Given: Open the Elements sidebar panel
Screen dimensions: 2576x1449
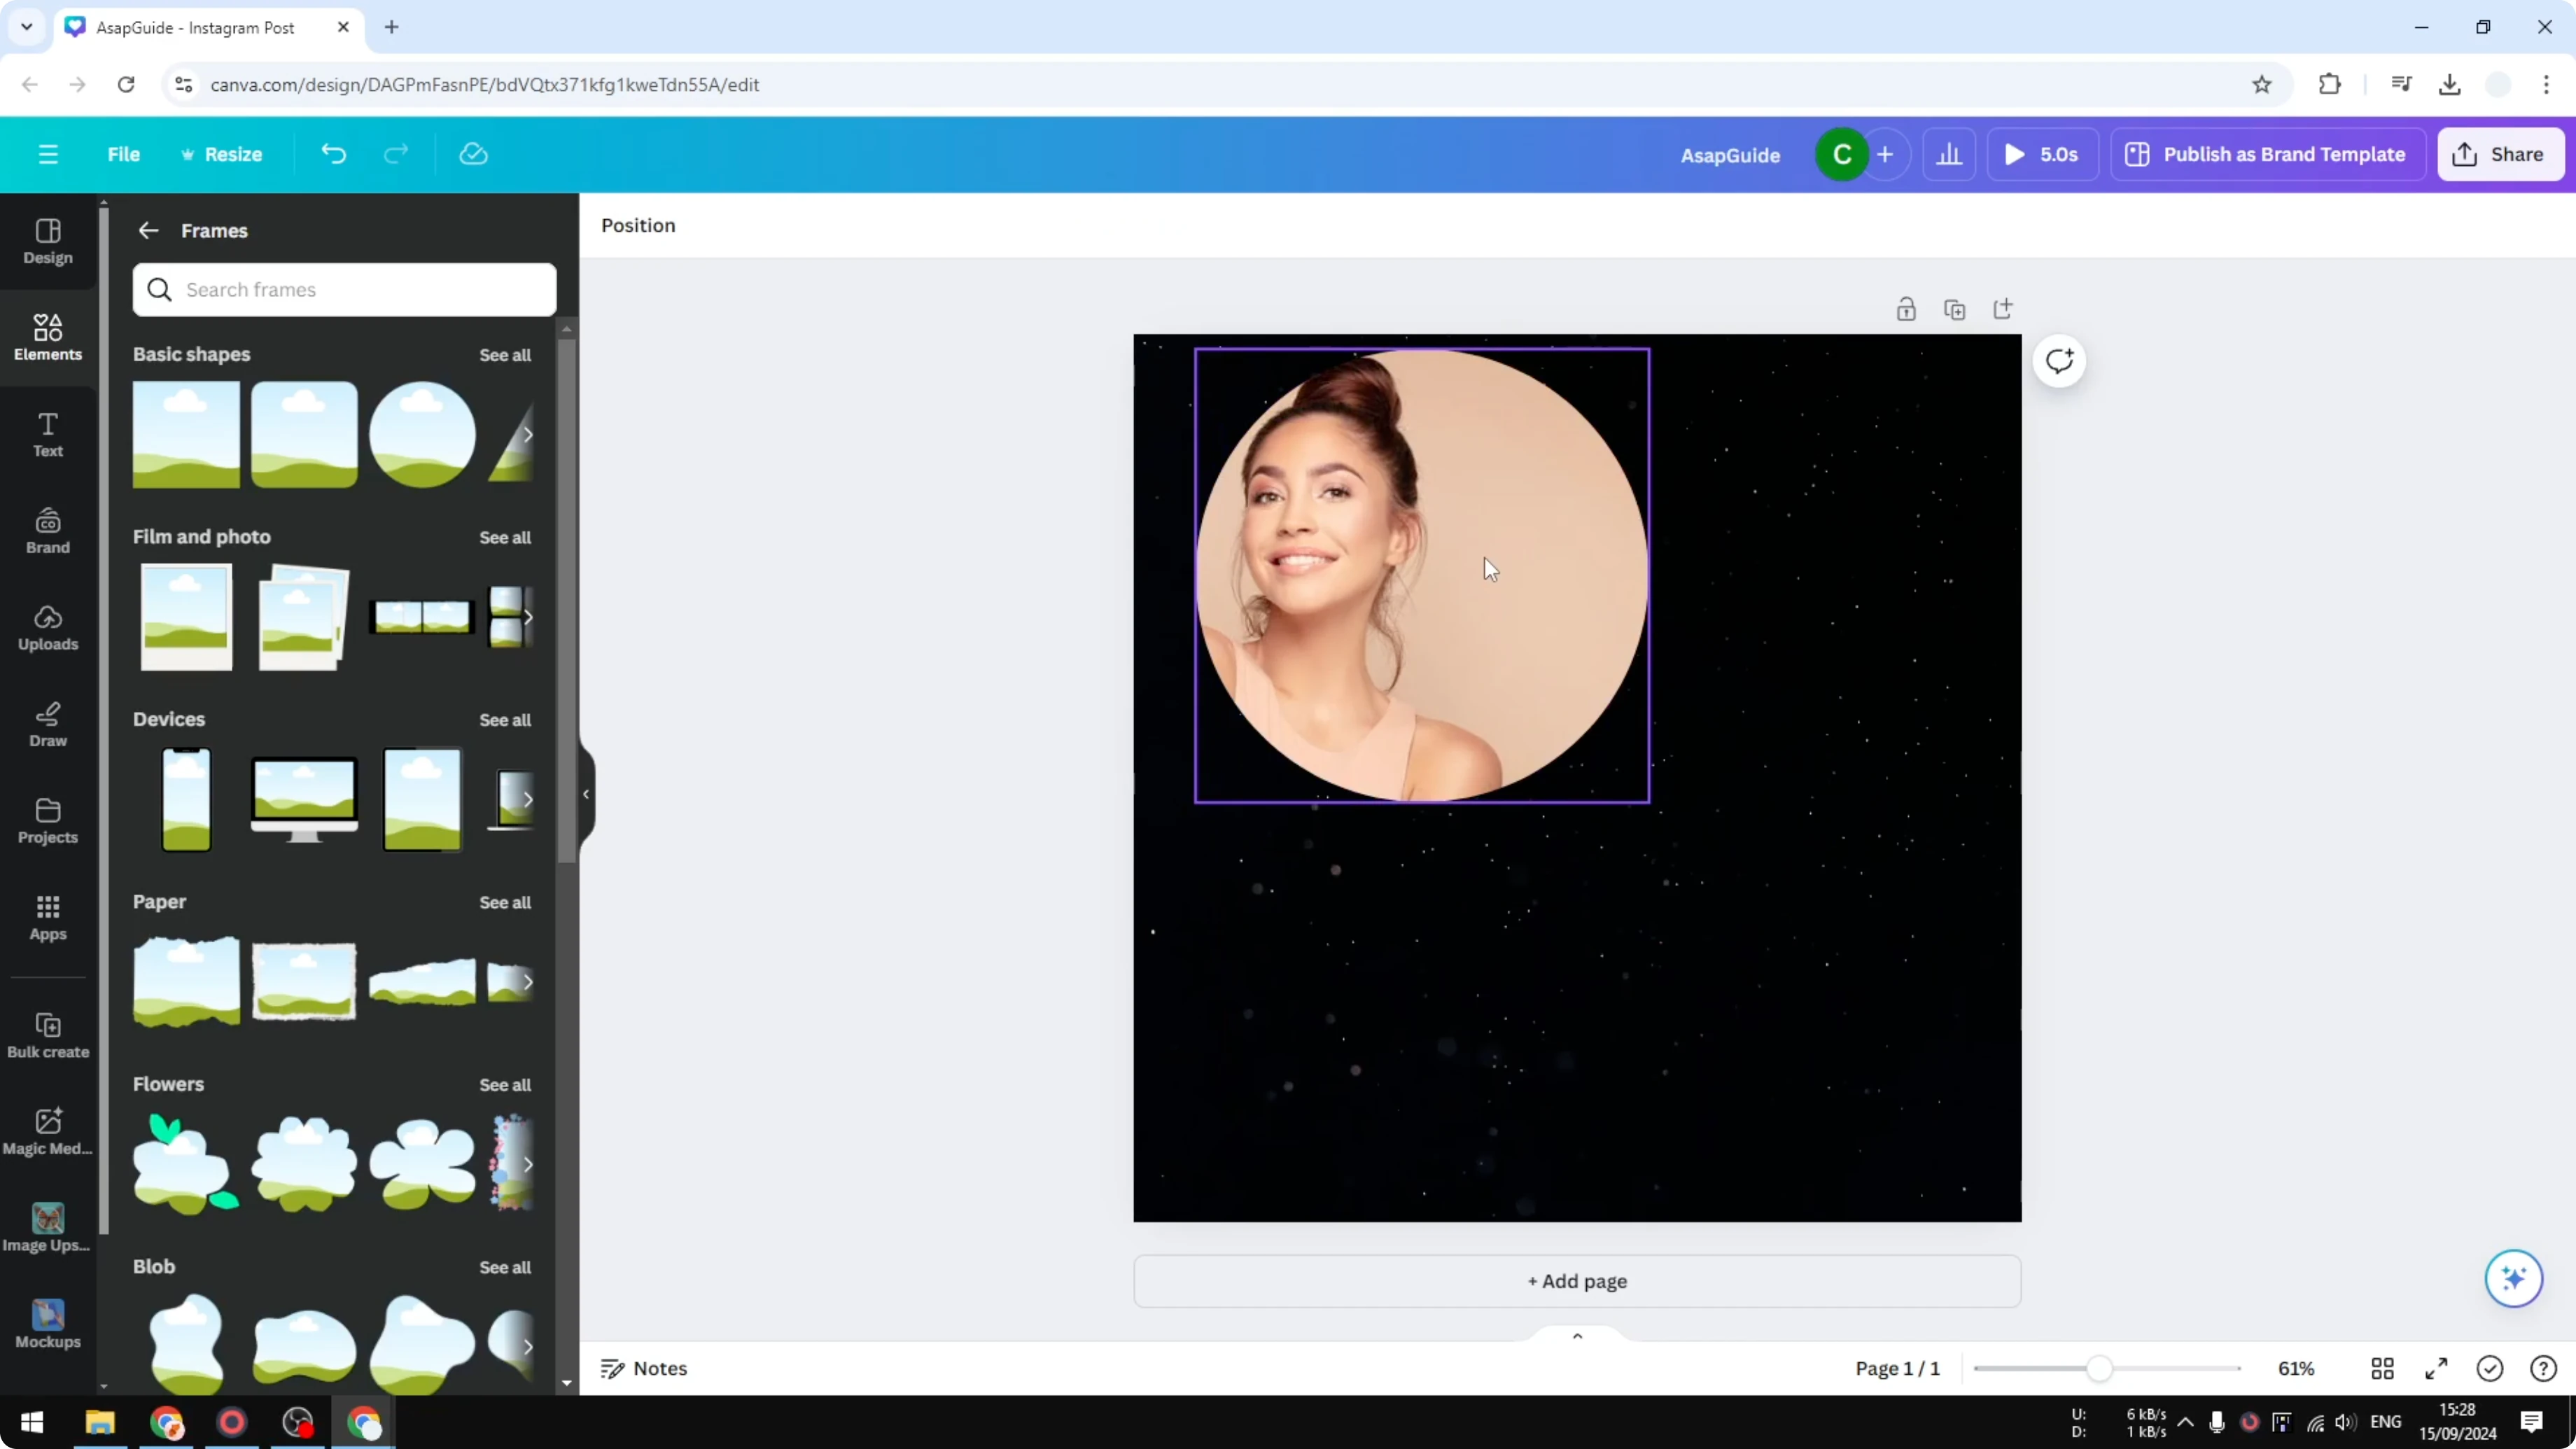Looking at the screenshot, I should click(48, 338).
